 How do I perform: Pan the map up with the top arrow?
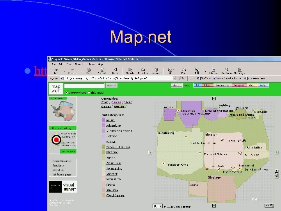pyautogui.click(x=214, y=98)
